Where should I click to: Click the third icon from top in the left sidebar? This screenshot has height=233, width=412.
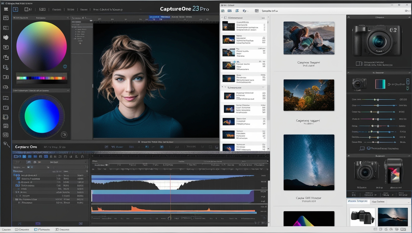[x=6, y=28]
